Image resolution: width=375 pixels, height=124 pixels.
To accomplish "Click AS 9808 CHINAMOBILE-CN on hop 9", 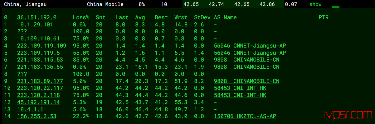I will coord(246,81).
